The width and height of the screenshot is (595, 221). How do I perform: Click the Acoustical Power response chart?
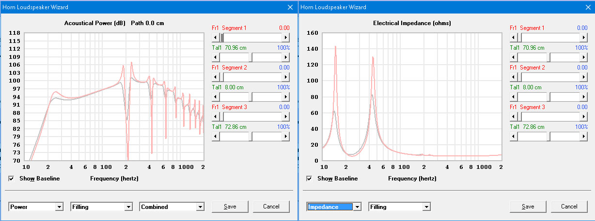click(113, 97)
